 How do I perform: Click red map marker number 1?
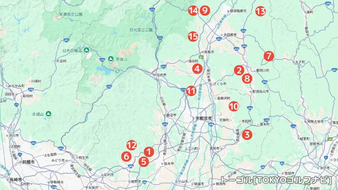pos(149,152)
